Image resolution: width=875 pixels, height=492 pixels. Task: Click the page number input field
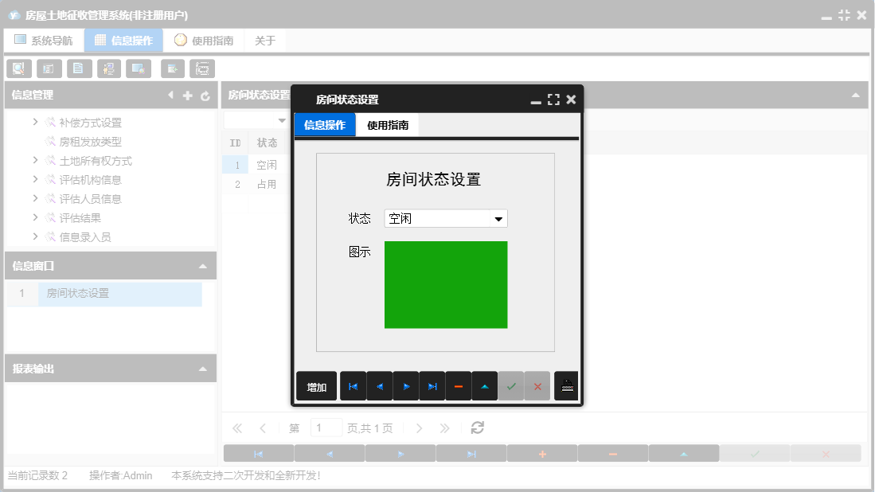tap(326, 428)
